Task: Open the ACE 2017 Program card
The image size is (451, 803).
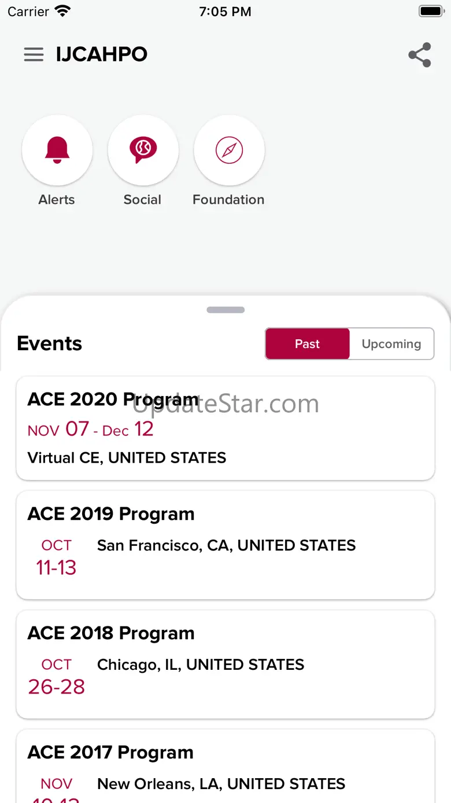Action: coord(226,766)
